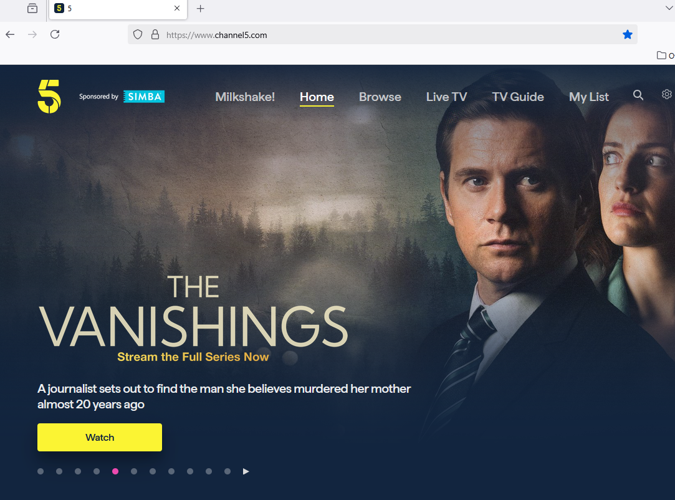
Task: Go to the Browse section
Action: [x=380, y=97]
